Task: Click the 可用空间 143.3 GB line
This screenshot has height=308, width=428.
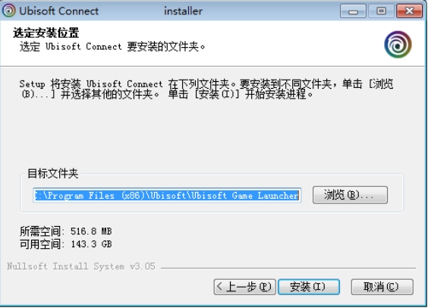Action: pyautogui.click(x=65, y=244)
